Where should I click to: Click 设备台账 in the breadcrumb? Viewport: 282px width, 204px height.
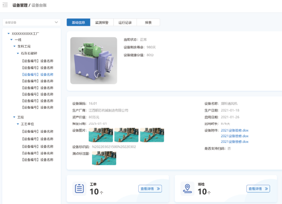click(39, 5)
